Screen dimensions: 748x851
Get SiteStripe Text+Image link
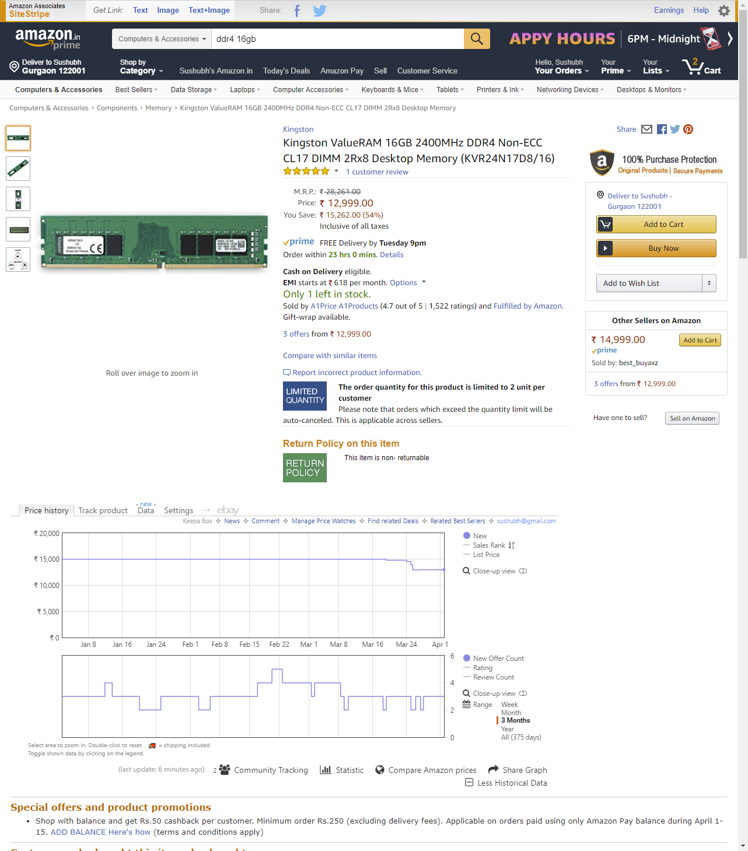[x=209, y=10]
